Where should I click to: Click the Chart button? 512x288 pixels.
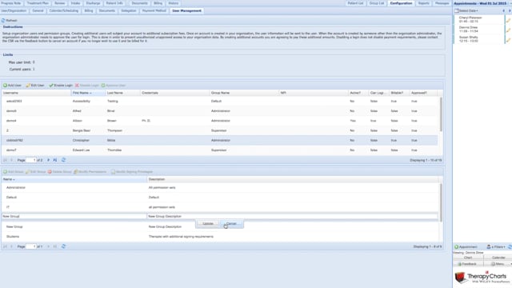point(468,258)
